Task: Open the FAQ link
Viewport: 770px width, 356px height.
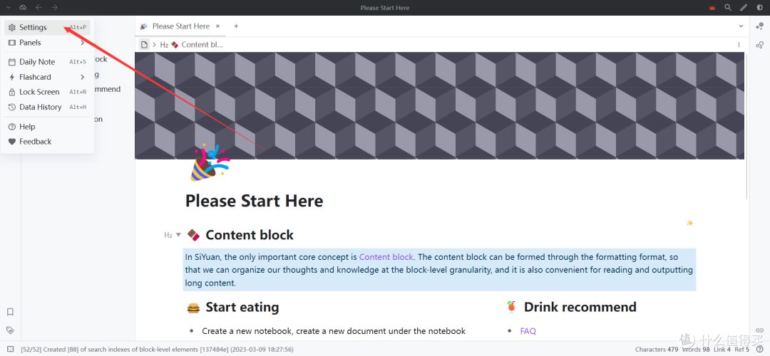Action: point(528,331)
